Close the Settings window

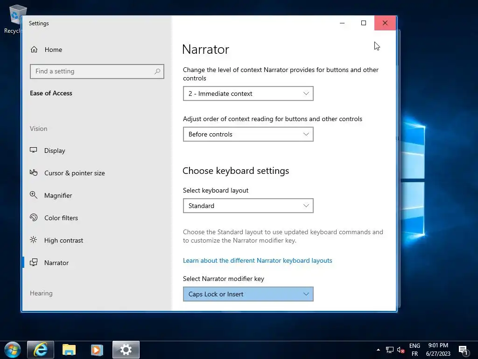tap(385, 23)
